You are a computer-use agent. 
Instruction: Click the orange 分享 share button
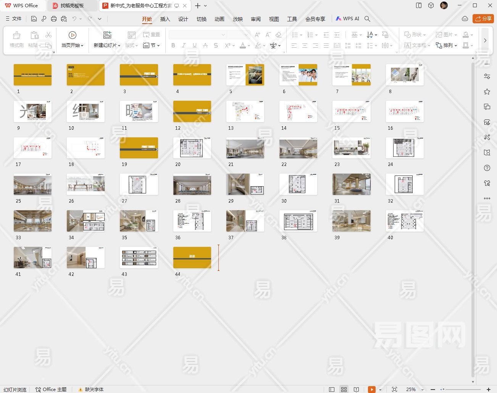pos(483,19)
